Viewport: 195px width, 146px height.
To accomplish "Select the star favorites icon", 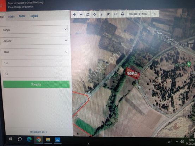I will [x=108, y=14].
